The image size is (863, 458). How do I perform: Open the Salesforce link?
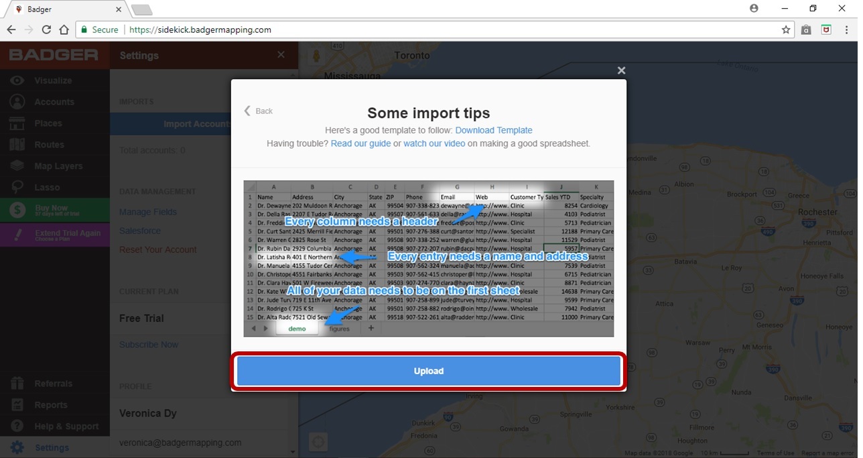click(x=140, y=231)
